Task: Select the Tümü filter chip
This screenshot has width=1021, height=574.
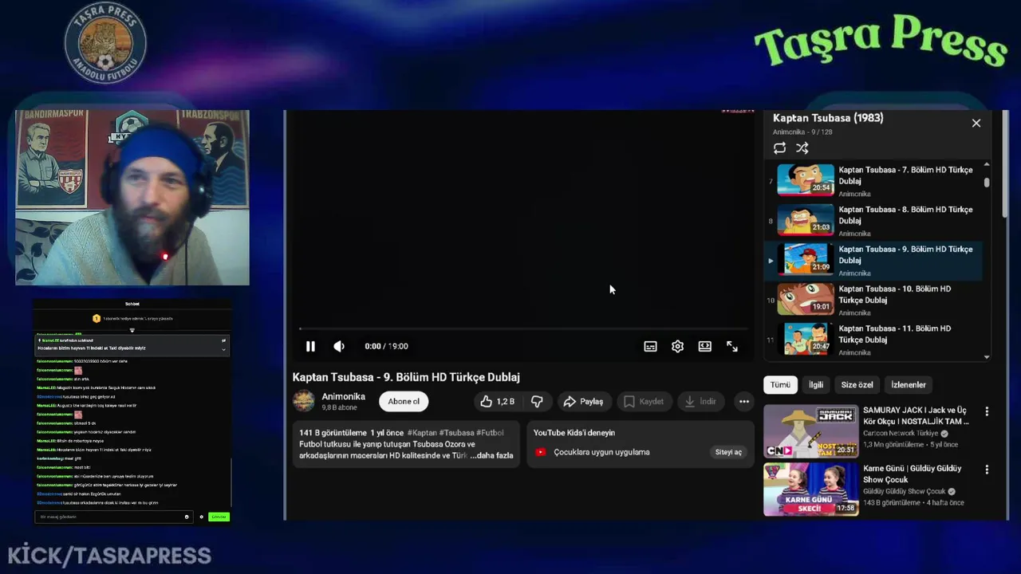Action: [780, 385]
